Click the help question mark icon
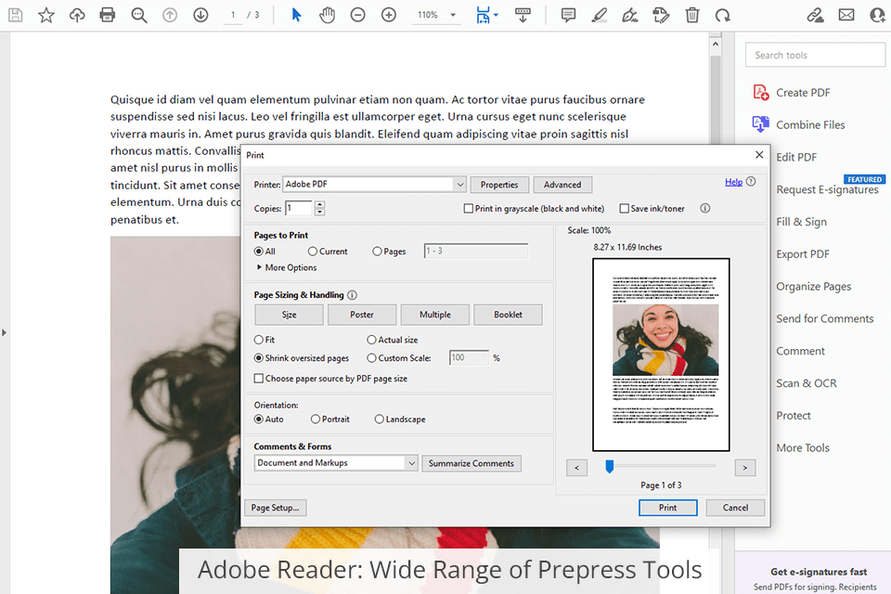891x594 pixels. 751,182
